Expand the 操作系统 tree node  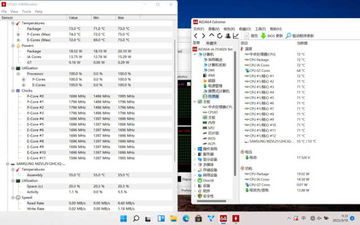(x=195, y=148)
